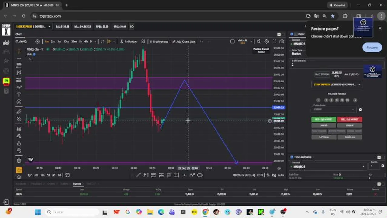Viewport: 387px width, 218px height.
Task: Switch to 2m timeframe
Action: tap(53, 41)
